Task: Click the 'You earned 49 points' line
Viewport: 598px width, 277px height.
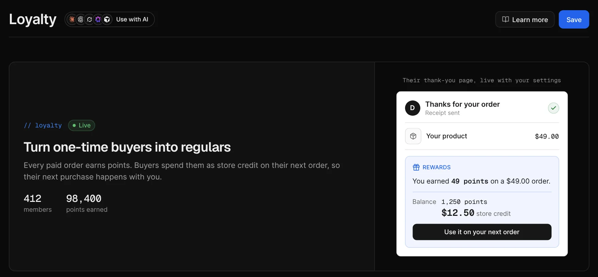Action: tap(481, 181)
